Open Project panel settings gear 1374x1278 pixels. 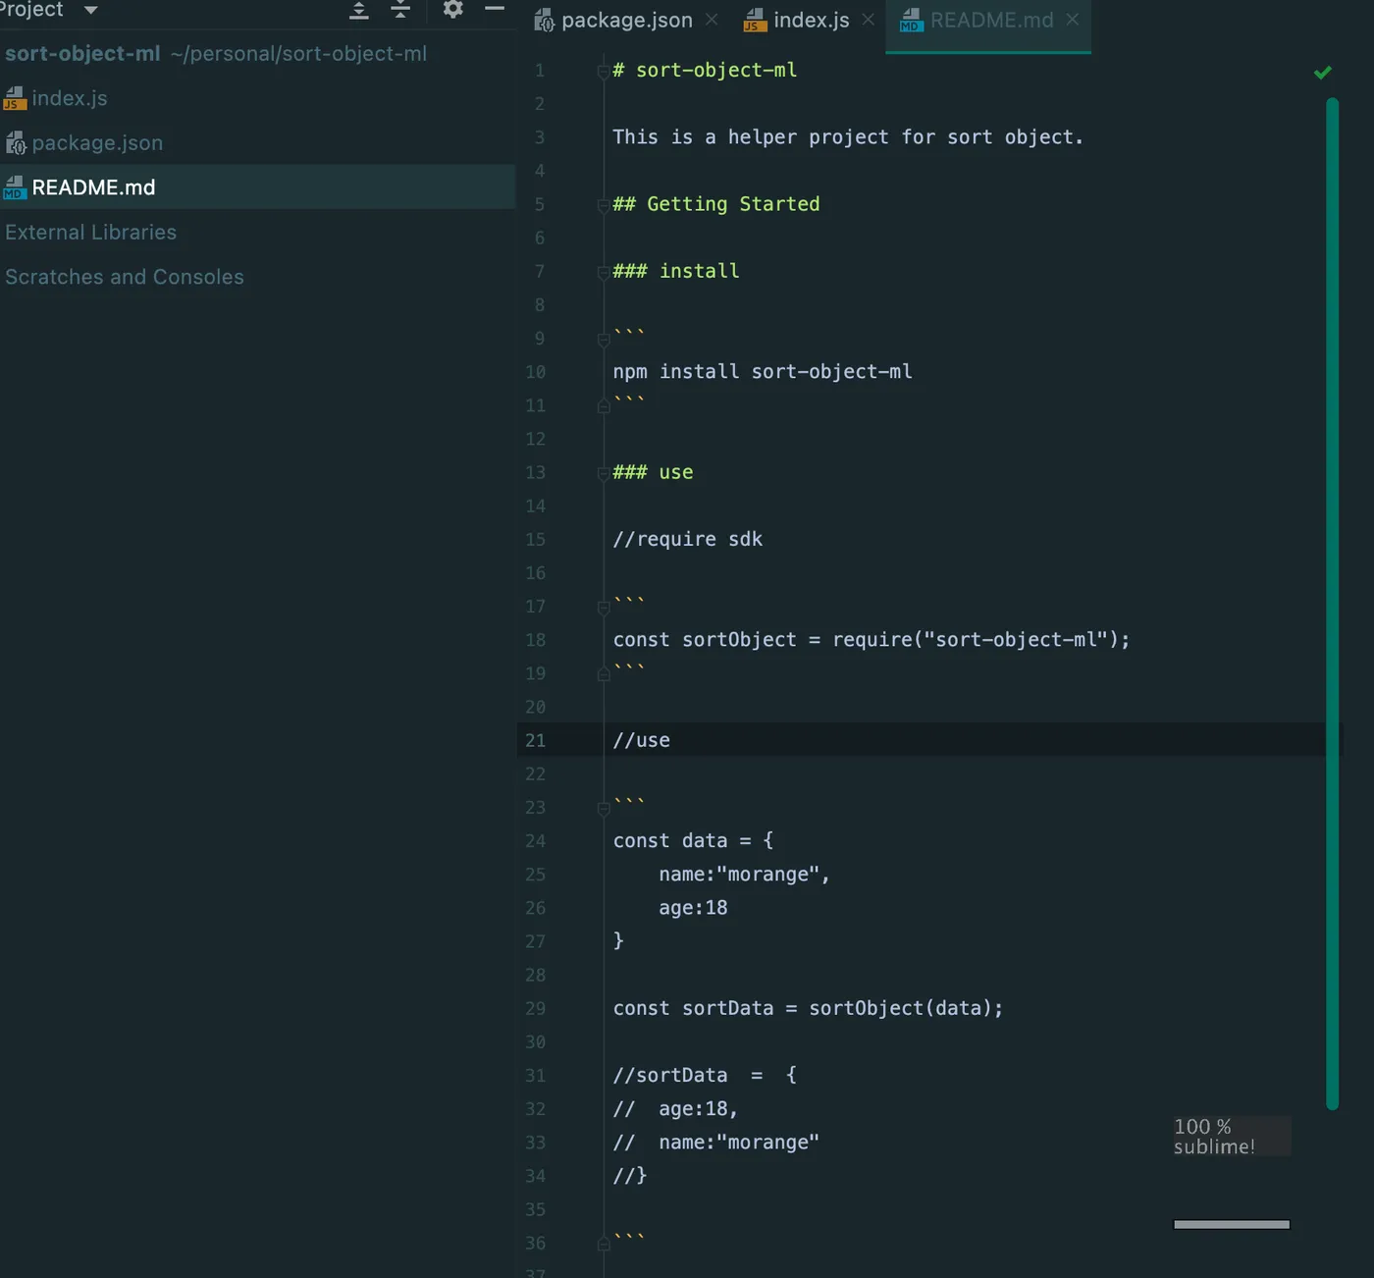pos(452,9)
